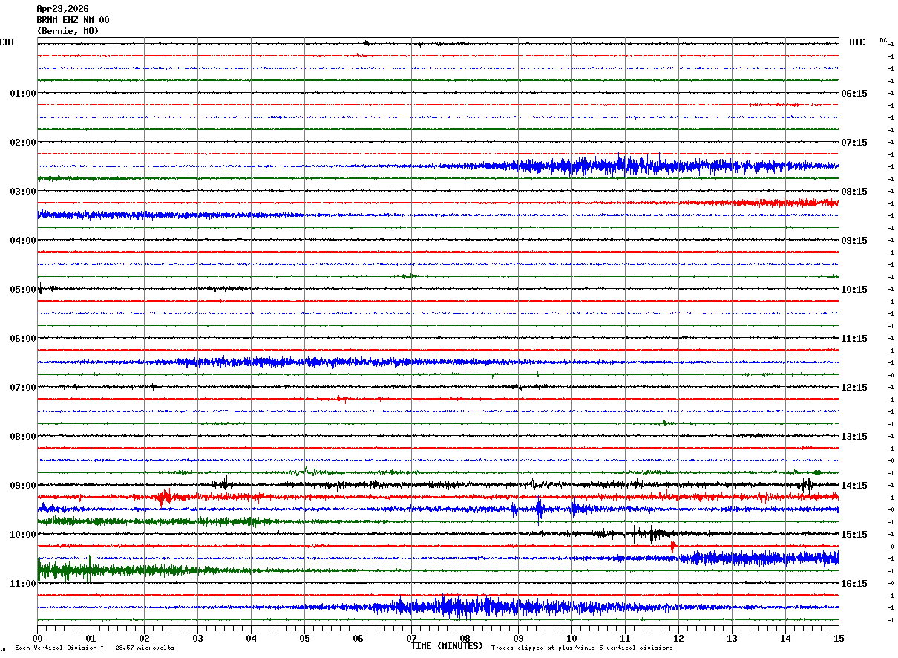Click the 16:15 UTC time label

pyautogui.click(x=853, y=584)
